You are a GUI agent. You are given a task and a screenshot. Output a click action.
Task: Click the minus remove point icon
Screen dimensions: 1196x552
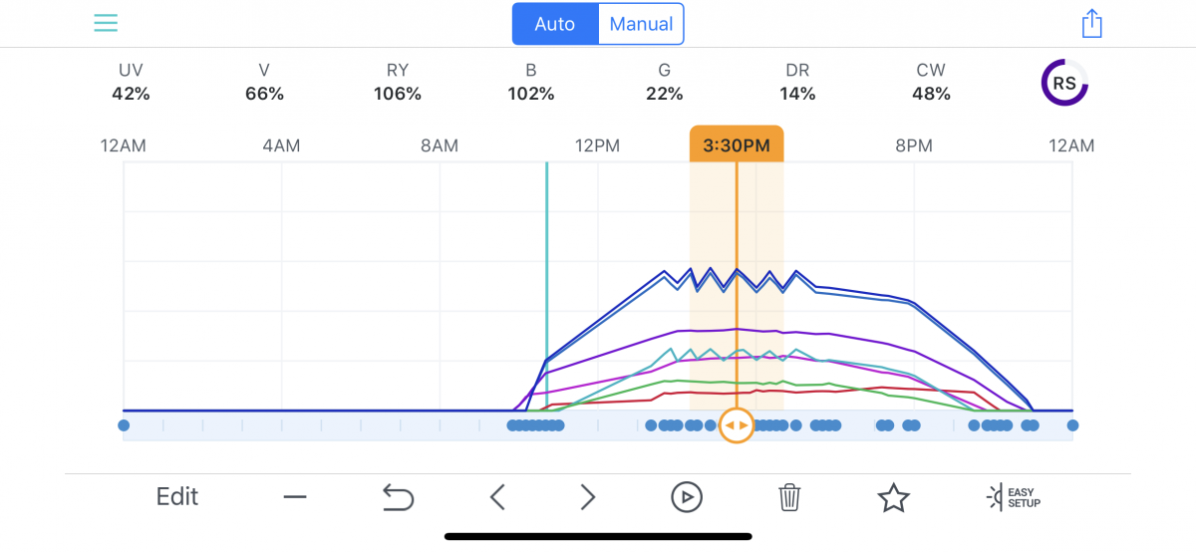coord(295,496)
